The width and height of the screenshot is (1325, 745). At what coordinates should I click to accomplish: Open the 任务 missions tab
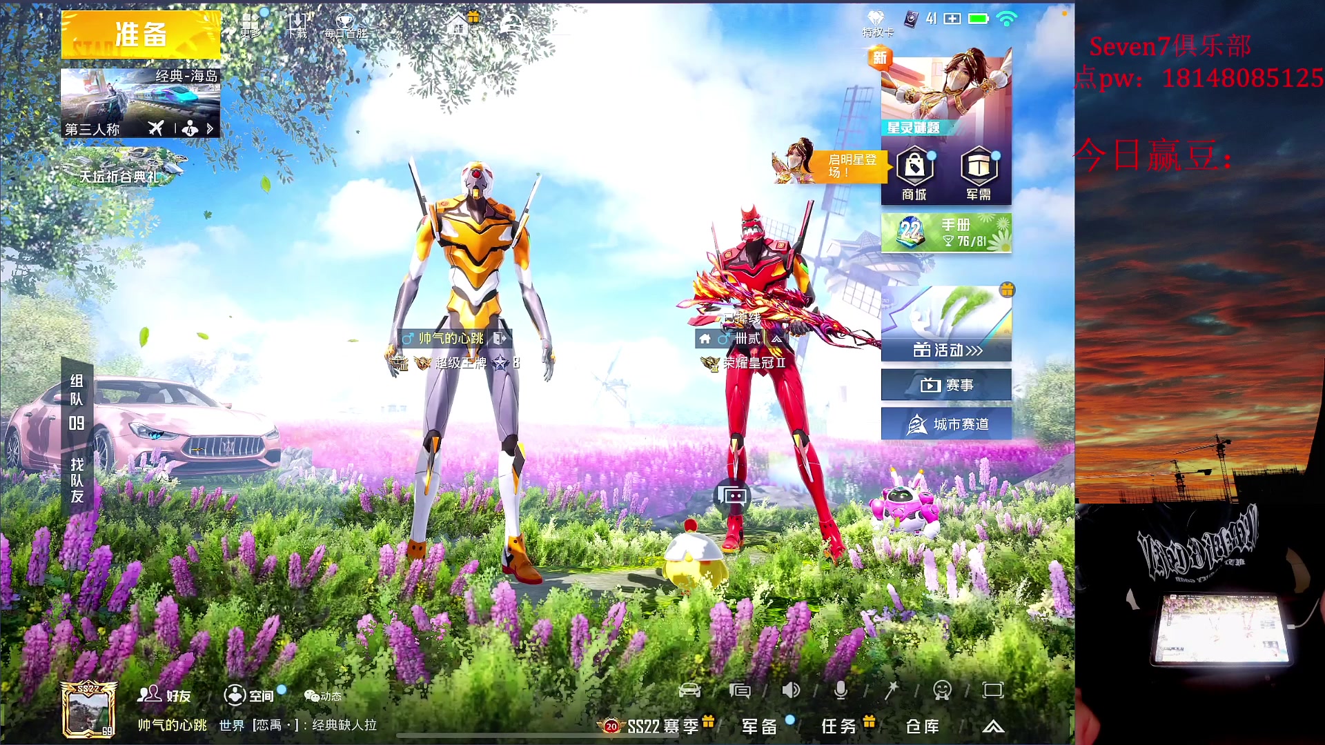click(x=839, y=726)
